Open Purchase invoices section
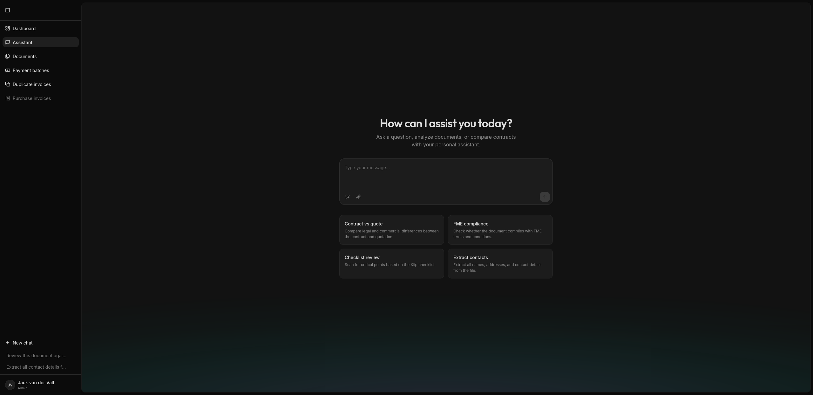The width and height of the screenshot is (813, 395). [x=41, y=98]
